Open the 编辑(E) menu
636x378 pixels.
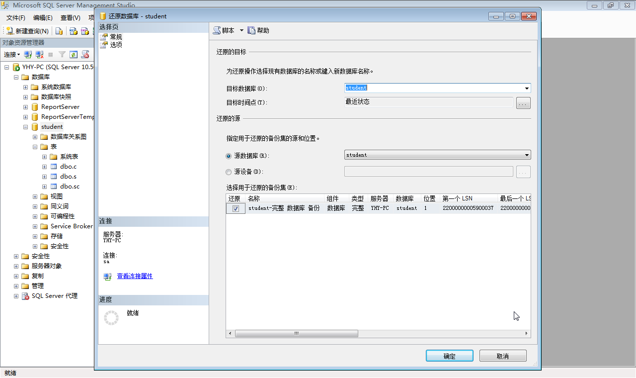[x=43, y=18]
